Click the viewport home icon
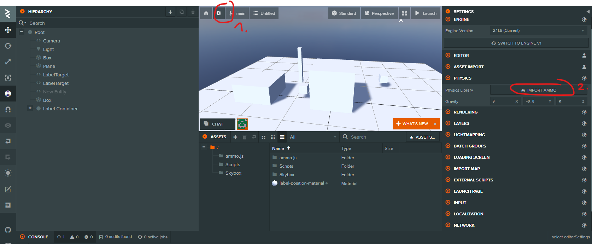This screenshot has height=244, width=592. point(206,13)
